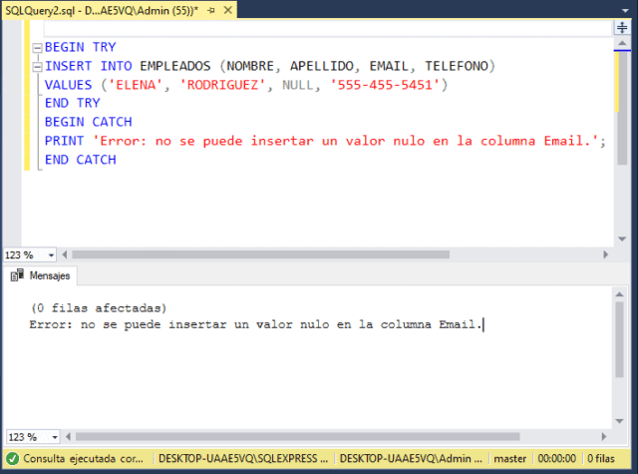
Task: Collapse the BEGIN TRY code block
Action: coord(37,47)
